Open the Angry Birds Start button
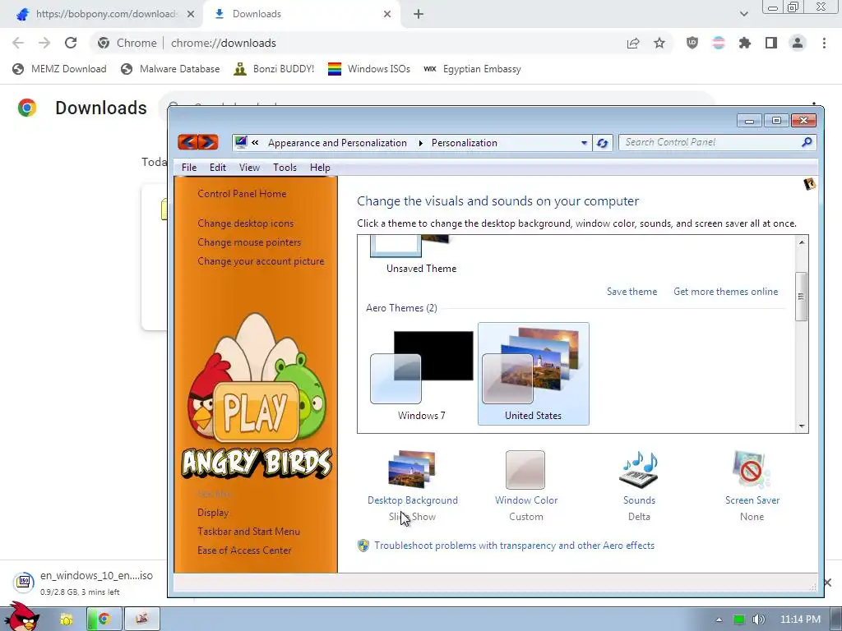 21,616
